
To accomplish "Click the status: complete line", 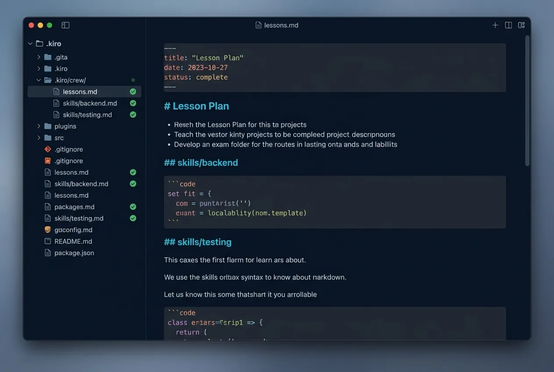I will [196, 77].
